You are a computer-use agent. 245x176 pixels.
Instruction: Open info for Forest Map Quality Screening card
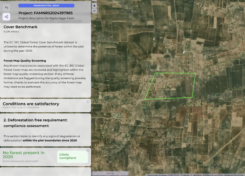tap(88, 102)
